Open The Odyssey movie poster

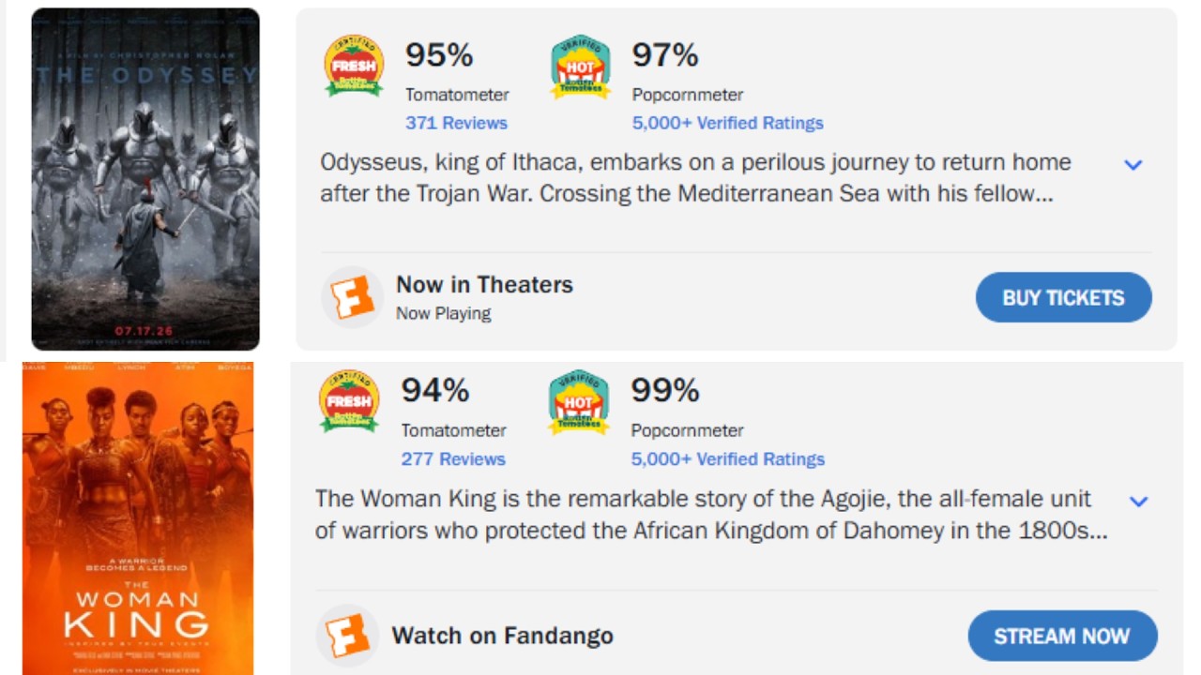(145, 179)
